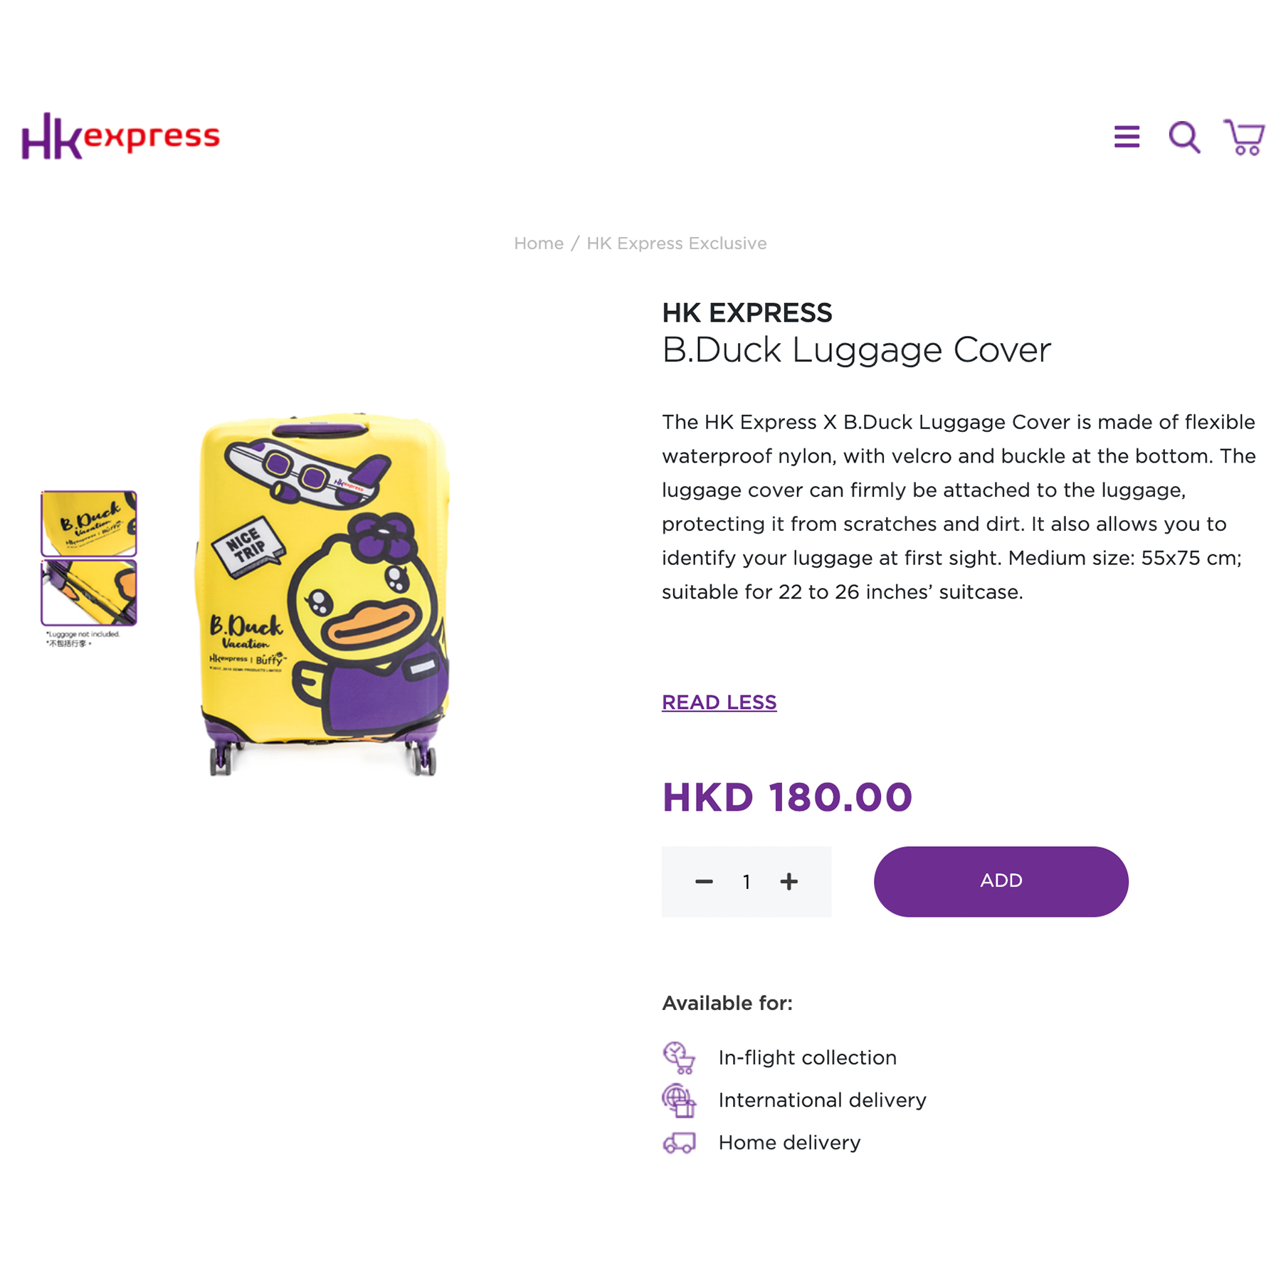Viewport: 1281px width, 1281px height.
Task: Open the shopping cart icon
Action: coord(1244,137)
